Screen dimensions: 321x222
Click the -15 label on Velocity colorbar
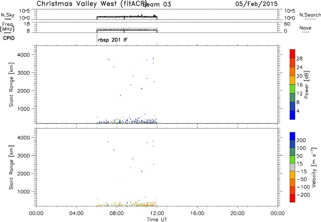302,172
